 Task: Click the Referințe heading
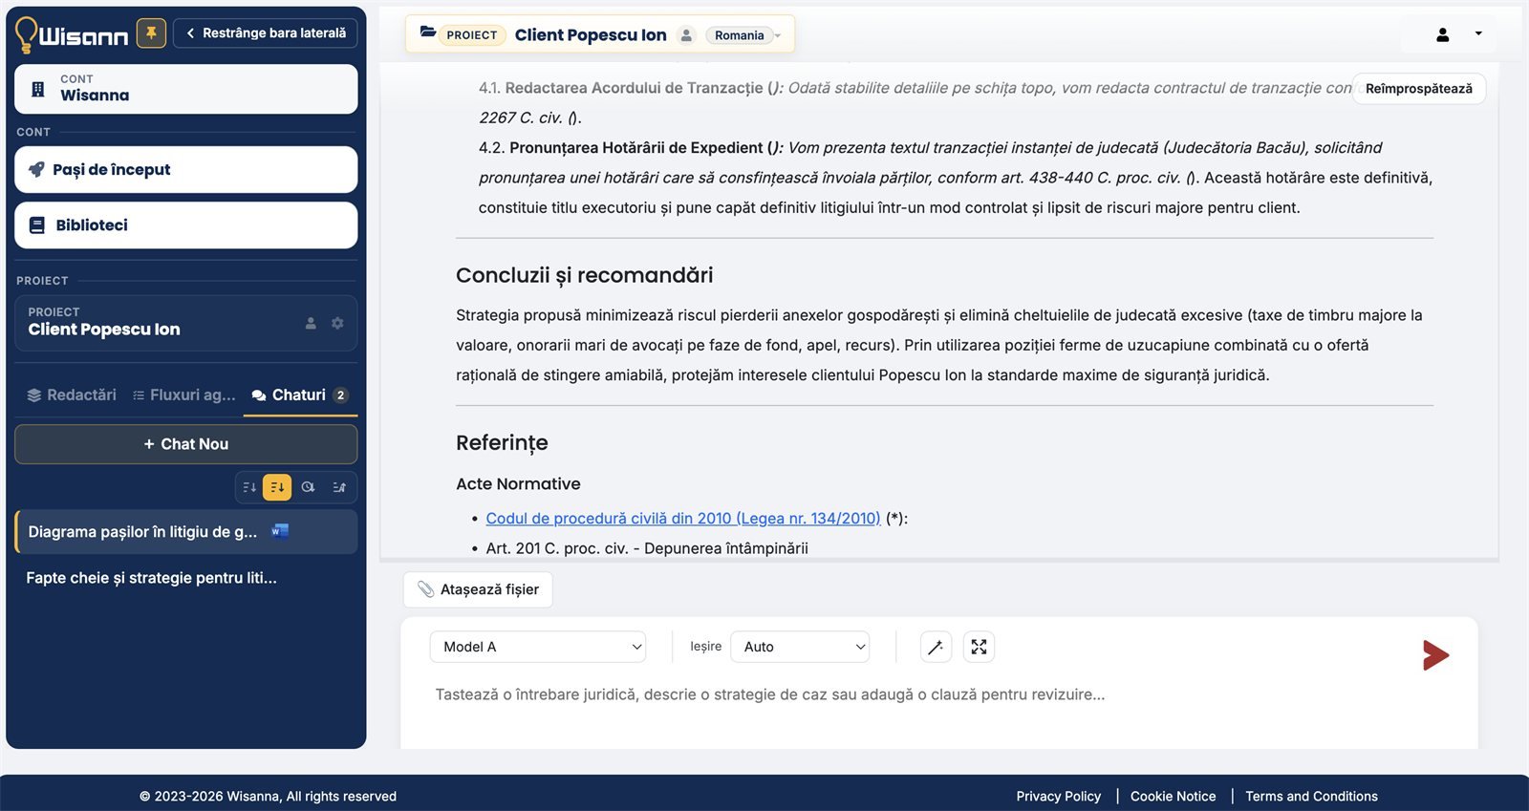(502, 443)
